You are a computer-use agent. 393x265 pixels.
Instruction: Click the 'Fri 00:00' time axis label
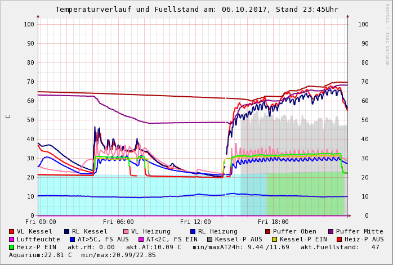tap(41, 222)
